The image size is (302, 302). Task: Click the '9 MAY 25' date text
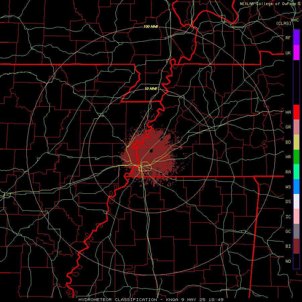click(193, 300)
